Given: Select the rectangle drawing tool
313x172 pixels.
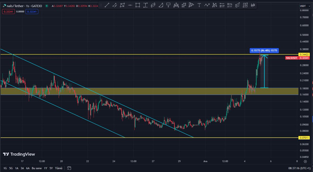Looking at the screenshot, I should coord(138,5).
